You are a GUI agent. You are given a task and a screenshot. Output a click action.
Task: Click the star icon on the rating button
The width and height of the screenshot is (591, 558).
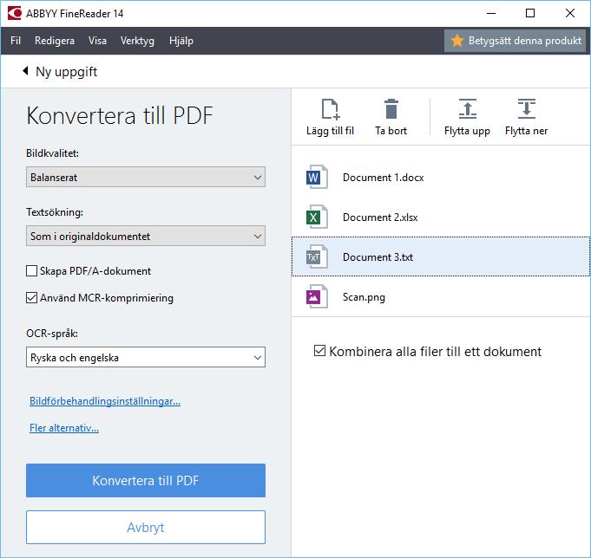[457, 41]
